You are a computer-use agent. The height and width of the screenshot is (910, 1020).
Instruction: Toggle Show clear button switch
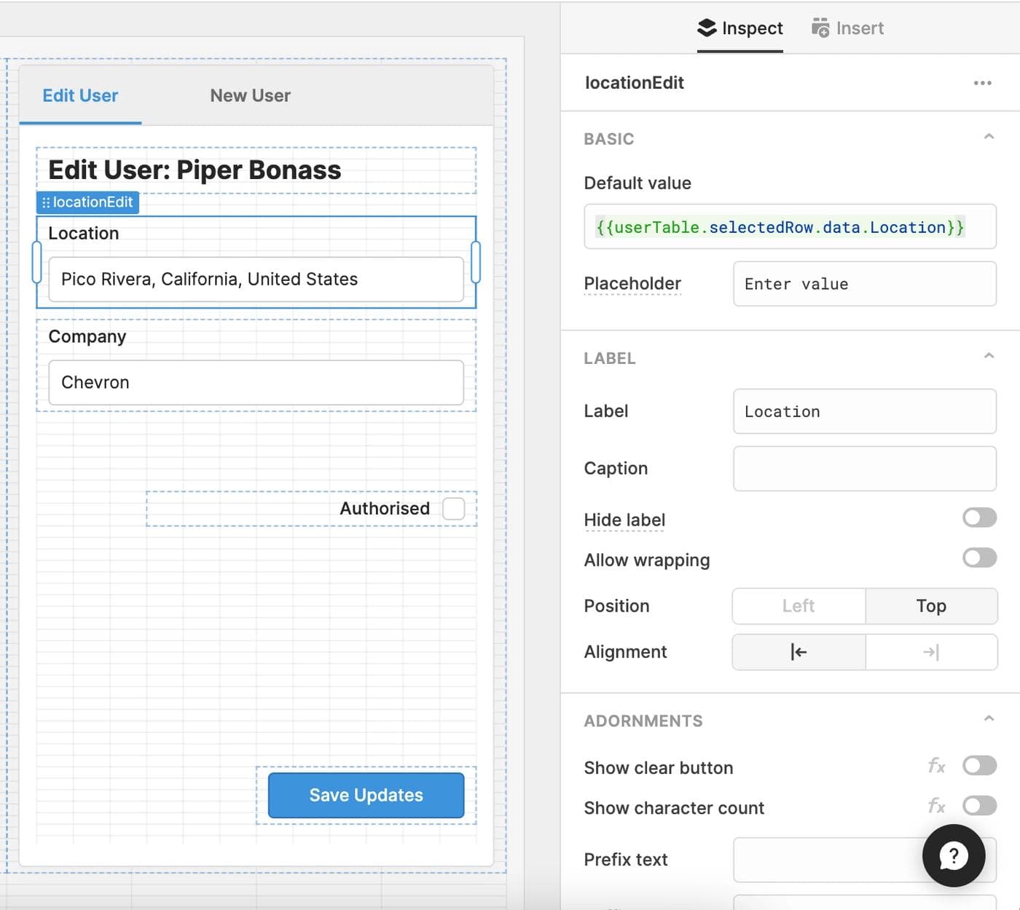[x=978, y=766]
